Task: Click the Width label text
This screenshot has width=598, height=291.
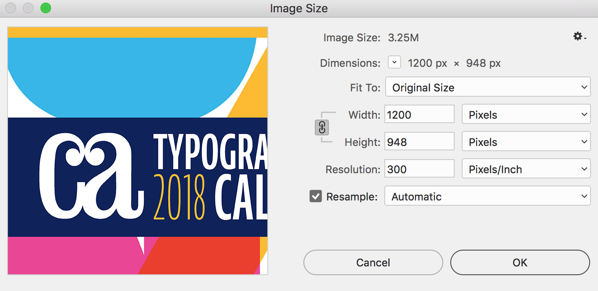Action: point(364,115)
